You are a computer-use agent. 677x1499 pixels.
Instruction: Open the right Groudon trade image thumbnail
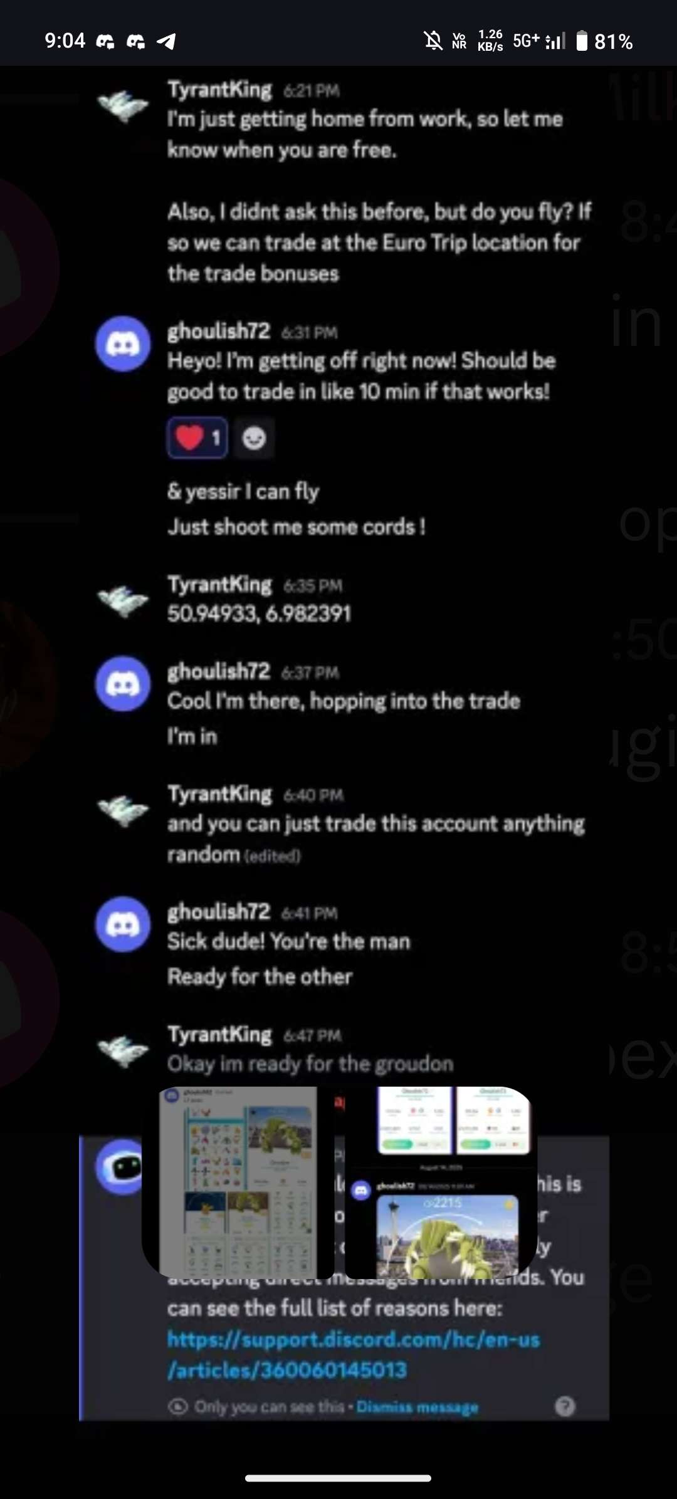click(x=441, y=1182)
